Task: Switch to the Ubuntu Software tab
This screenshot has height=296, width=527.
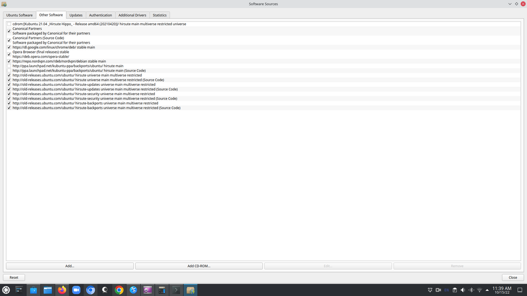Action: click(19, 15)
